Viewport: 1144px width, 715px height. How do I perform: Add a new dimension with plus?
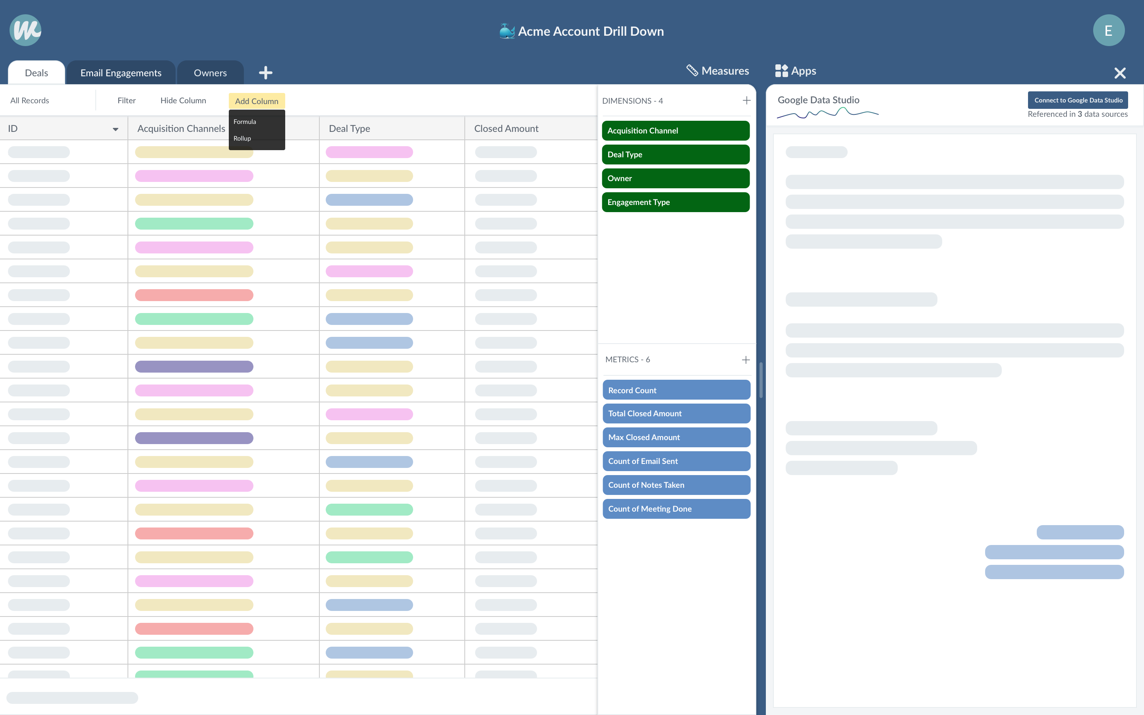tap(746, 100)
